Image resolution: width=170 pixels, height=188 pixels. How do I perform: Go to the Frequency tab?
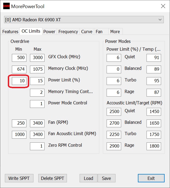click(x=68, y=32)
